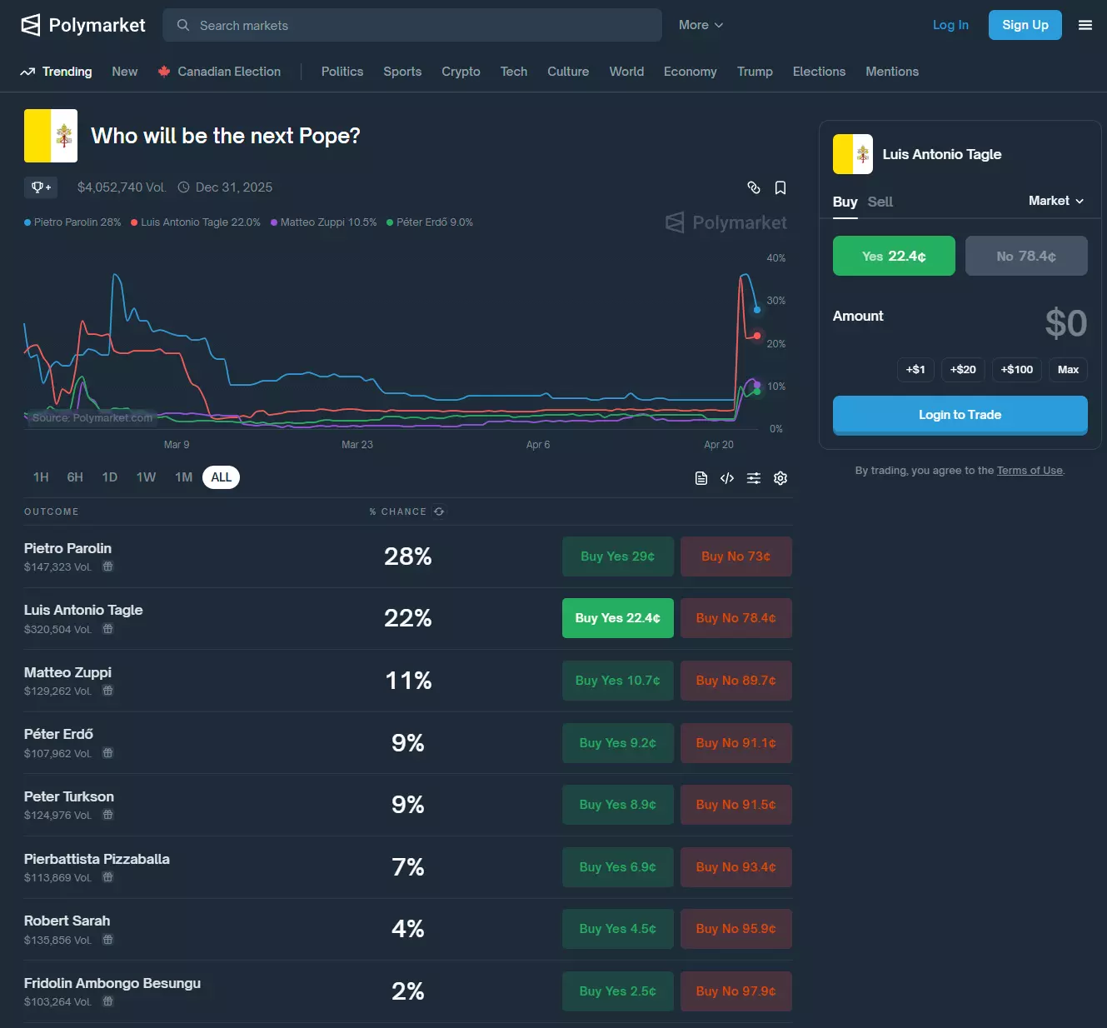This screenshot has height=1028, width=1107.
Task: Open the Terms of Use link
Action: coord(1030,471)
